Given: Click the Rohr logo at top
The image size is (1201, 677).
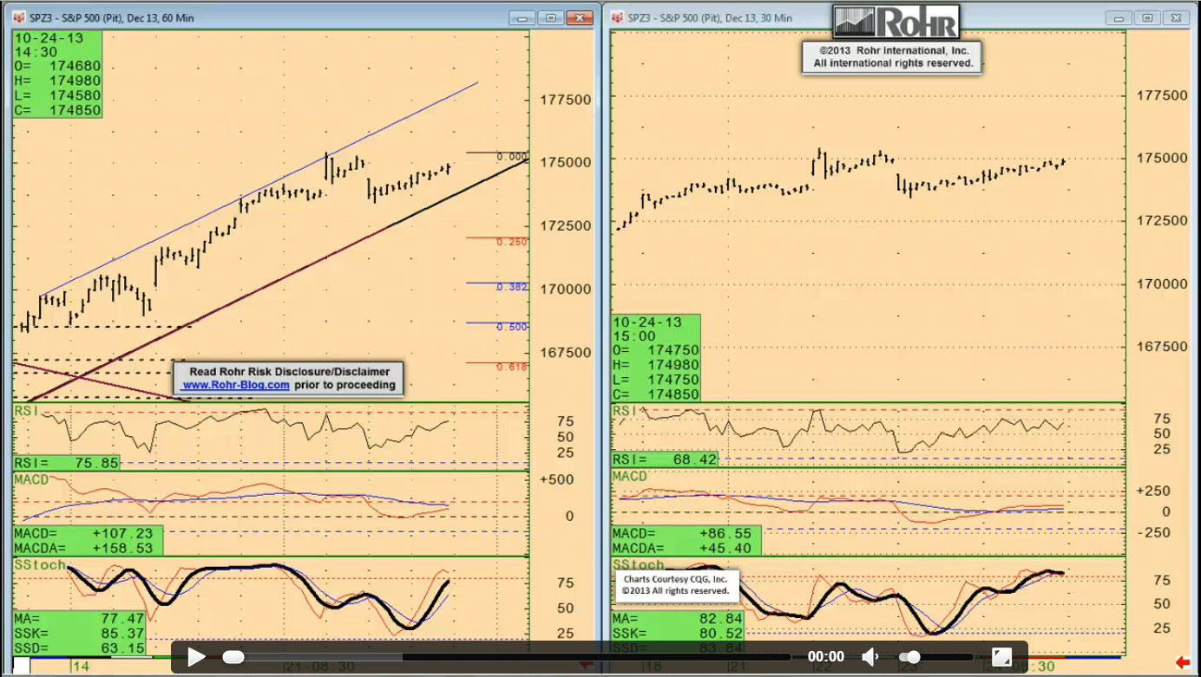Looking at the screenshot, I should (x=896, y=22).
